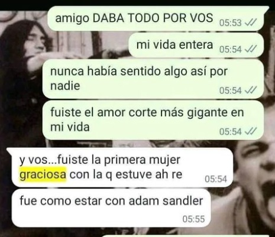
Task: Tap the ticks on the 'fuiste el amor' message
Action: click(x=250, y=131)
